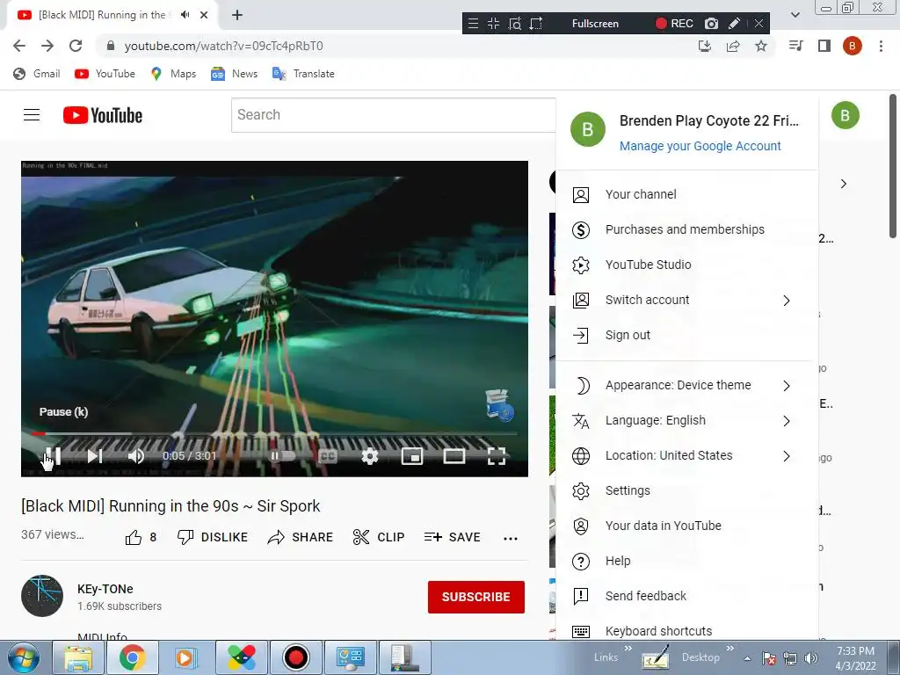Stop recording with REC button

point(674,24)
